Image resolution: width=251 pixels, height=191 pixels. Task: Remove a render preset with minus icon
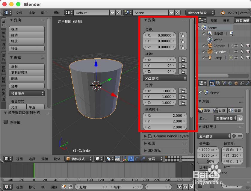(x=240, y=136)
